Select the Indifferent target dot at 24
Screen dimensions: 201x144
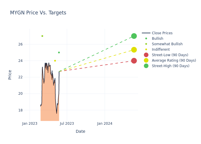click(55, 61)
